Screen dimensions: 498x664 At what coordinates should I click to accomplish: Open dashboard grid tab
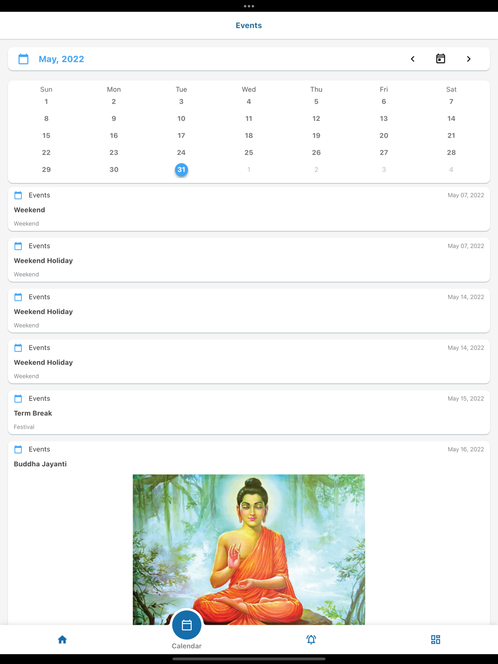tap(436, 640)
